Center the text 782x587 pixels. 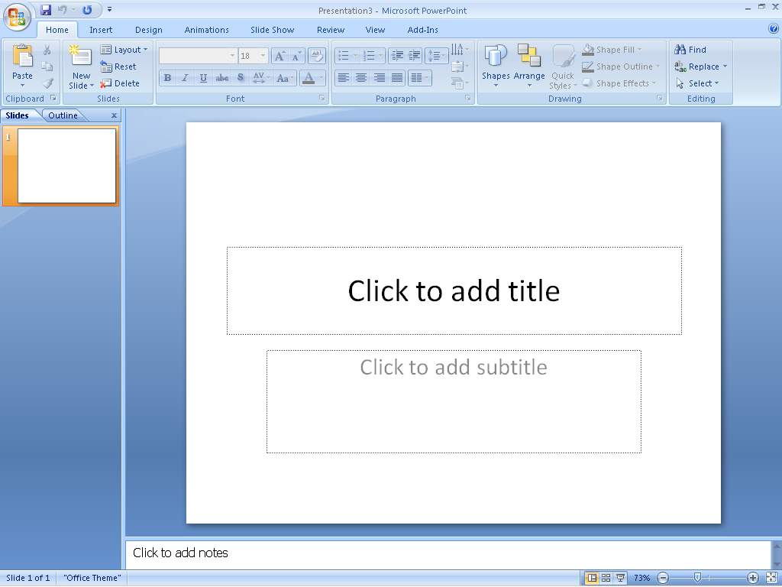[361, 78]
